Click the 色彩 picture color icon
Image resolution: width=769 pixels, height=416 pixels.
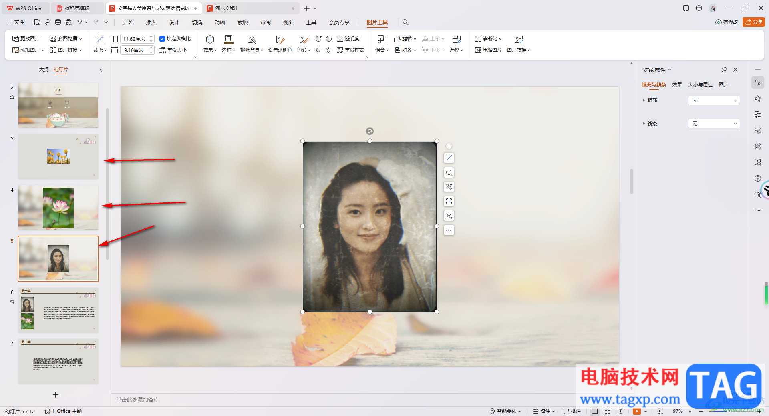coord(304,39)
